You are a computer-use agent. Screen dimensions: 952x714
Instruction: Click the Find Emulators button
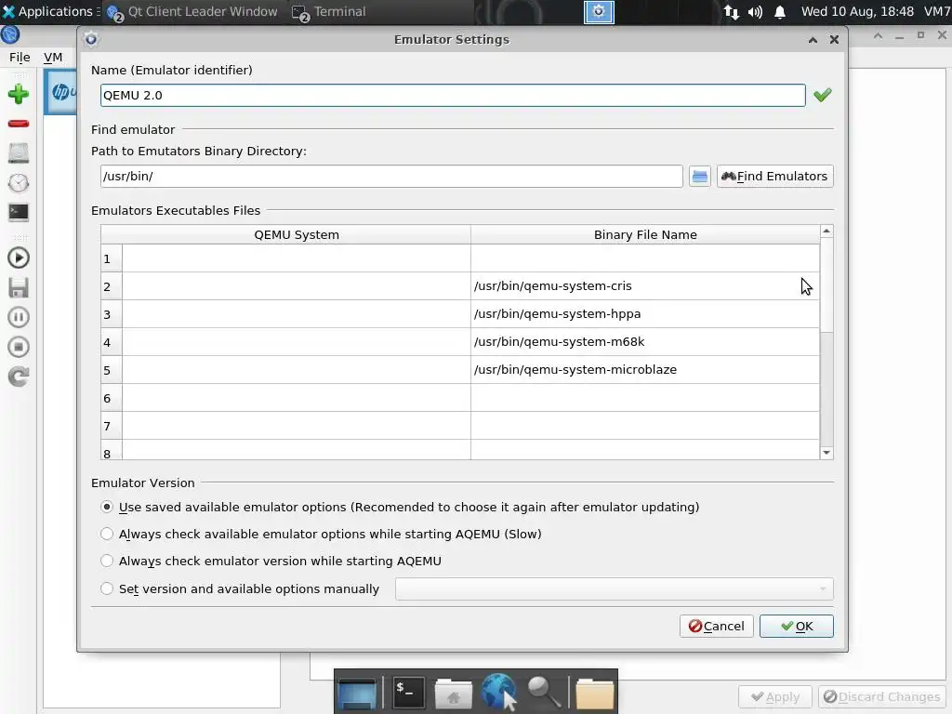pyautogui.click(x=774, y=177)
